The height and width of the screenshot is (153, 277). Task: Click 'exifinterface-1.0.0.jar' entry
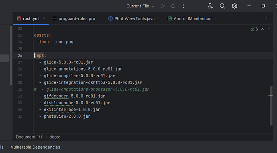(72, 110)
